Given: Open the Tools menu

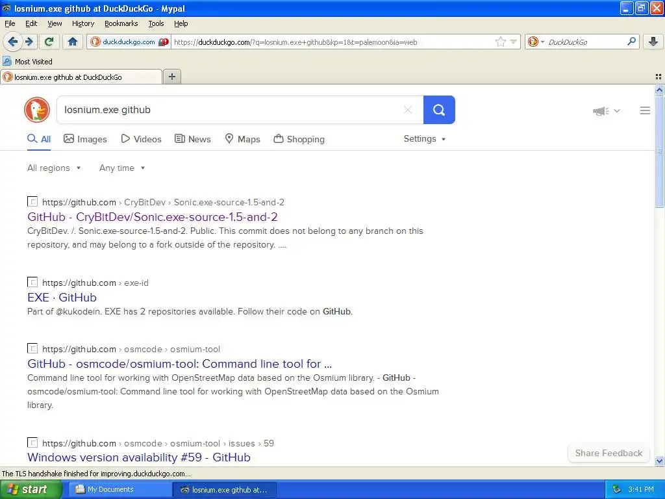Looking at the screenshot, I should [156, 23].
